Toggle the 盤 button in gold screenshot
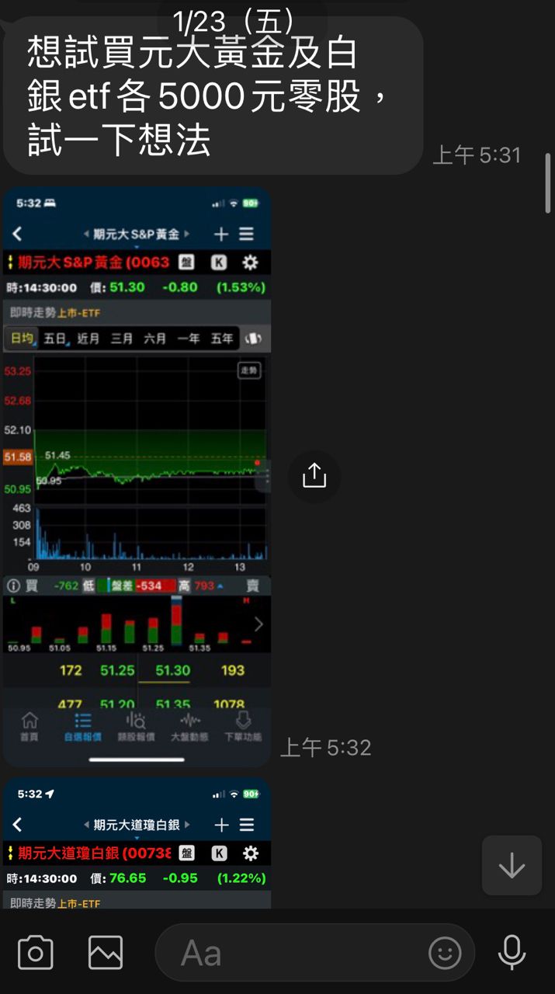 187,262
